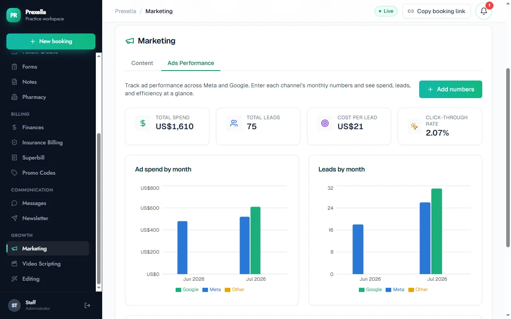Select the Ads Performance tab
This screenshot has height=319, width=511.
click(x=191, y=63)
